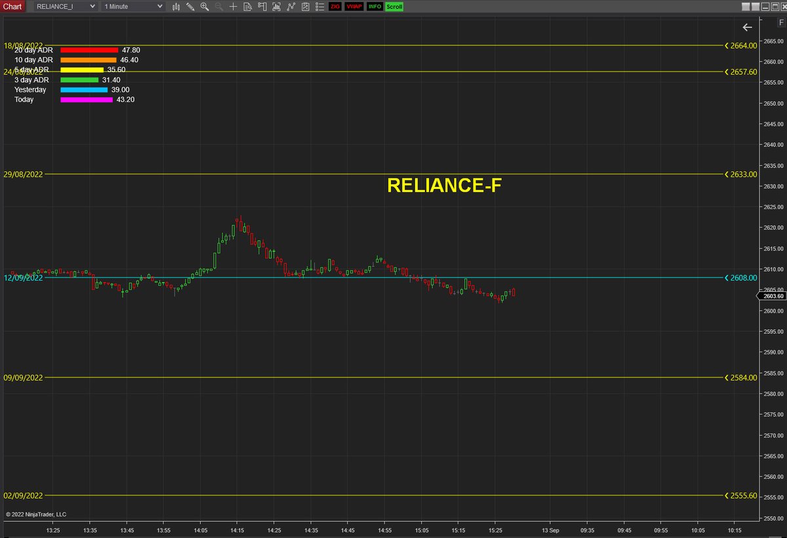Image resolution: width=787 pixels, height=538 pixels.
Task: Click the yellow 5 day ADR bar
Action: tap(82, 70)
